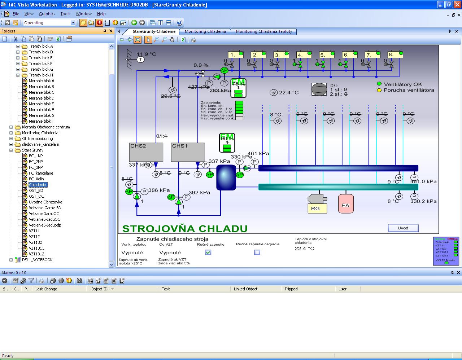
Task: Open the Window menu
Action: point(83,14)
